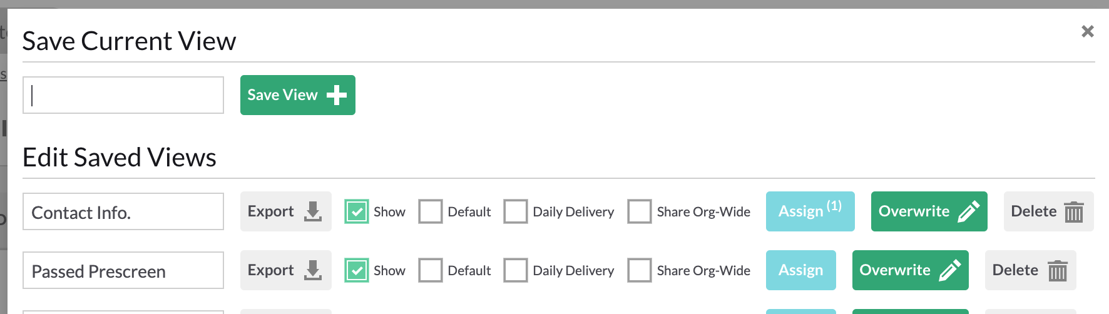Click trash icon for Contact Info. view
Screen dimensions: 1109x314
pos(1074,211)
